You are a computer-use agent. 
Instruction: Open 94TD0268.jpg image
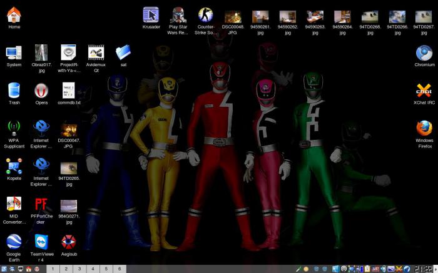point(370,22)
